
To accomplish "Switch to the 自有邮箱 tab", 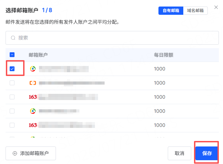I will click(x=171, y=11).
